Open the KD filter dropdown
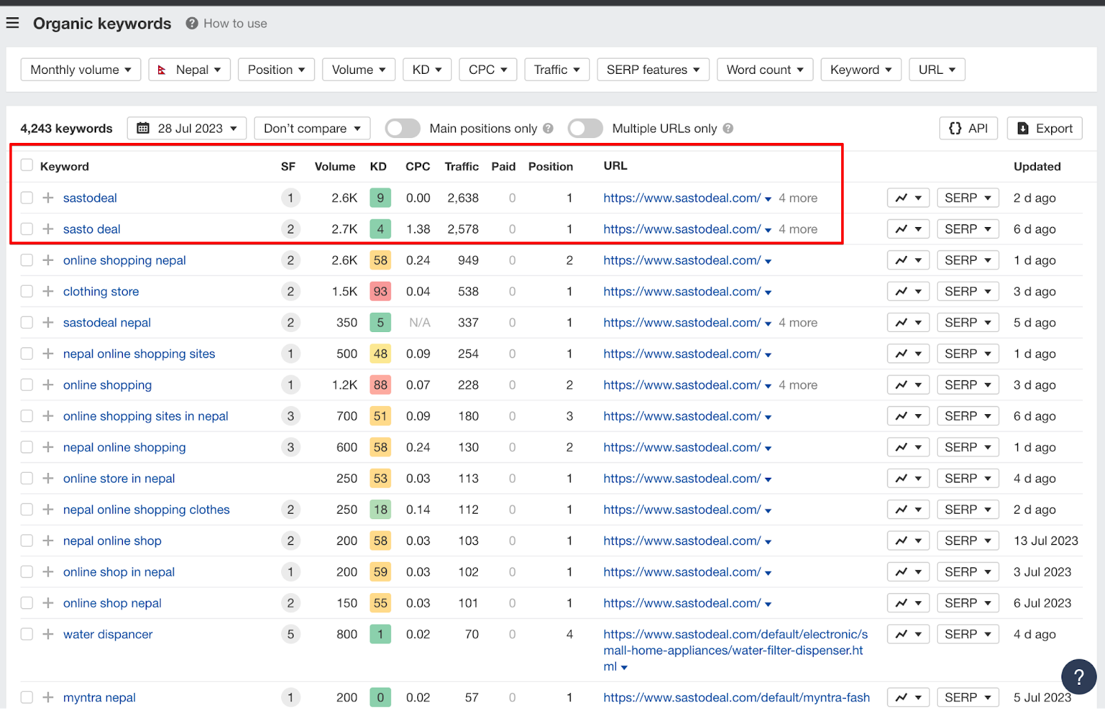Viewport: 1105px width, 709px height. click(427, 70)
